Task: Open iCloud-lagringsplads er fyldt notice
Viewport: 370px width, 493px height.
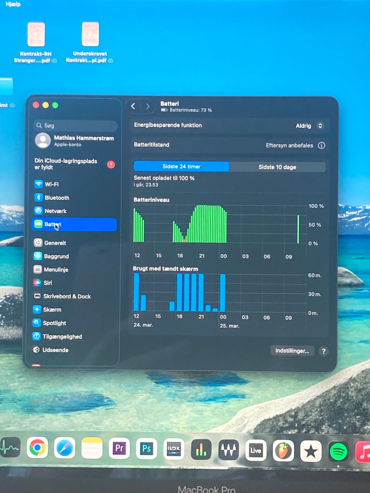Action: (x=75, y=164)
